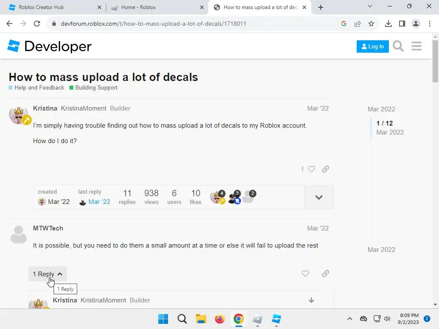This screenshot has height=329, width=439.
Task: Jump to Kristina's reply with down arrow
Action: pyautogui.click(x=311, y=300)
